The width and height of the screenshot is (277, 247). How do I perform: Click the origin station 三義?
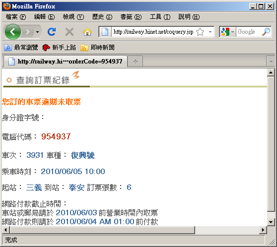[34, 187]
